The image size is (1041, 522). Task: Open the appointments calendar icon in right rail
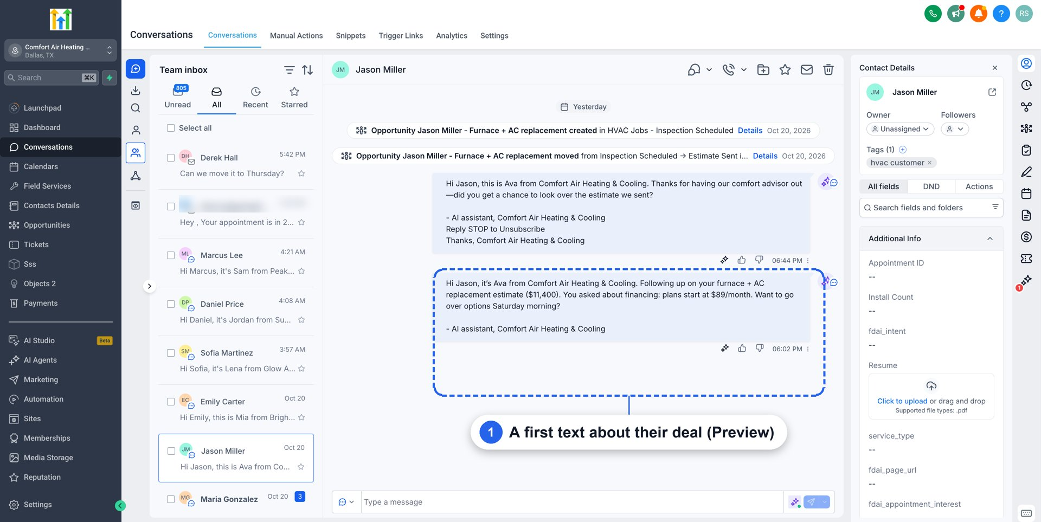tap(1026, 194)
